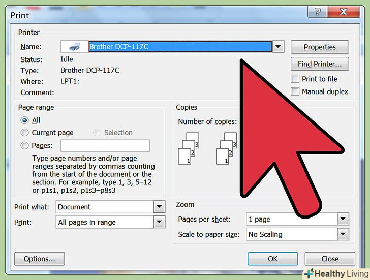Click the Brother DCP-117C Type value

(x=90, y=70)
